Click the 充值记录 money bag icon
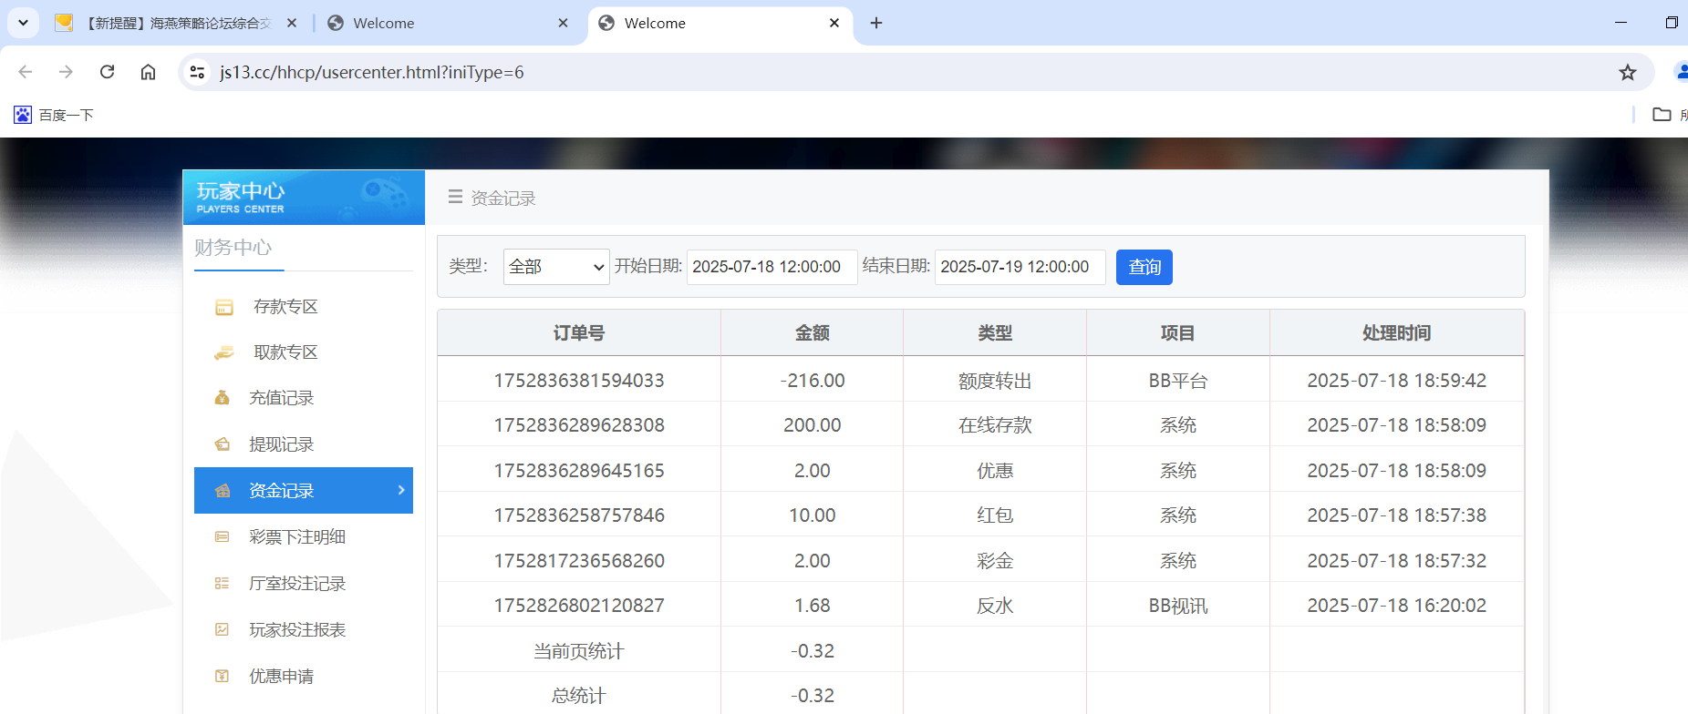The width and height of the screenshot is (1688, 714). coord(222,398)
